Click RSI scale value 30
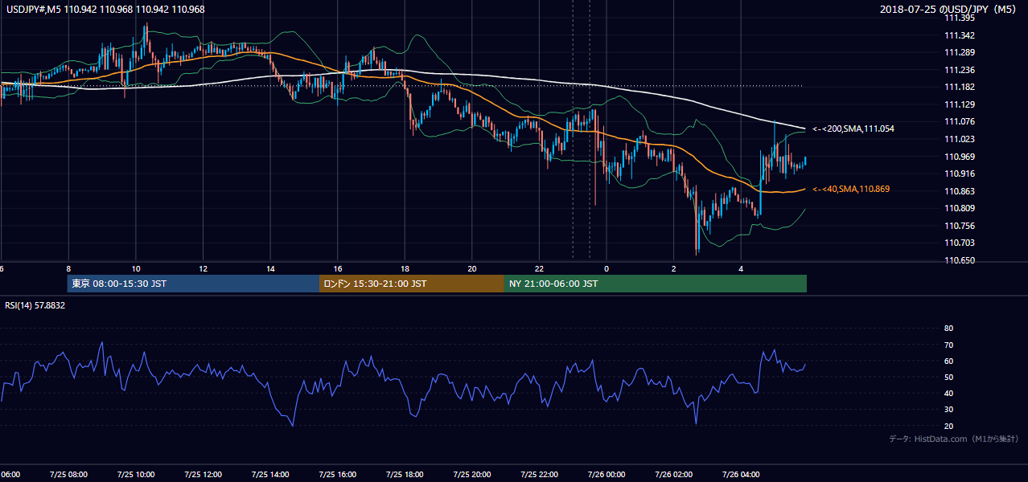This screenshot has height=482, width=1028. tap(948, 410)
